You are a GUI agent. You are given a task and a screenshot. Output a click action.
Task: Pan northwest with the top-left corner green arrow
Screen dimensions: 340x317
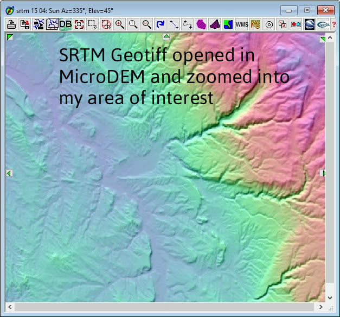coord(10,37)
